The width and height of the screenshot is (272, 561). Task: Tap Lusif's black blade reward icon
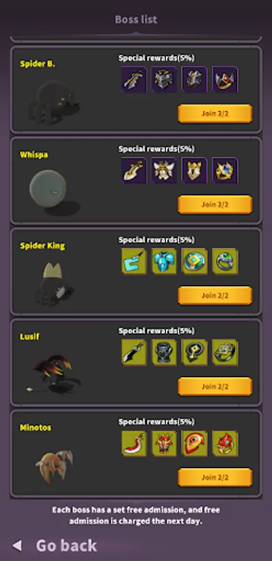[134, 352]
